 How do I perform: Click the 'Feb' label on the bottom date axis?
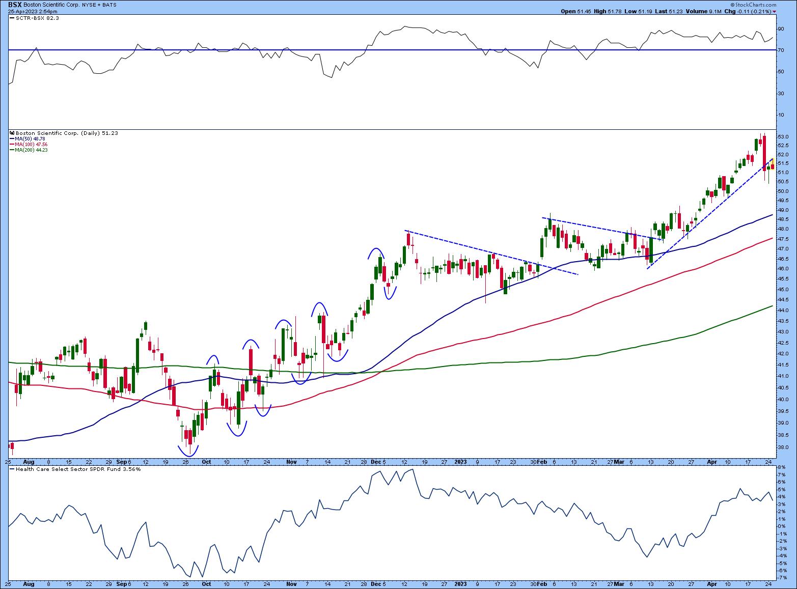(x=541, y=585)
